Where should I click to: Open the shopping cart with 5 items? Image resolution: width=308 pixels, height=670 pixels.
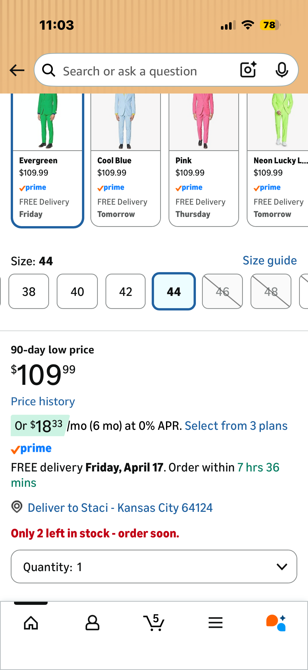(x=154, y=623)
